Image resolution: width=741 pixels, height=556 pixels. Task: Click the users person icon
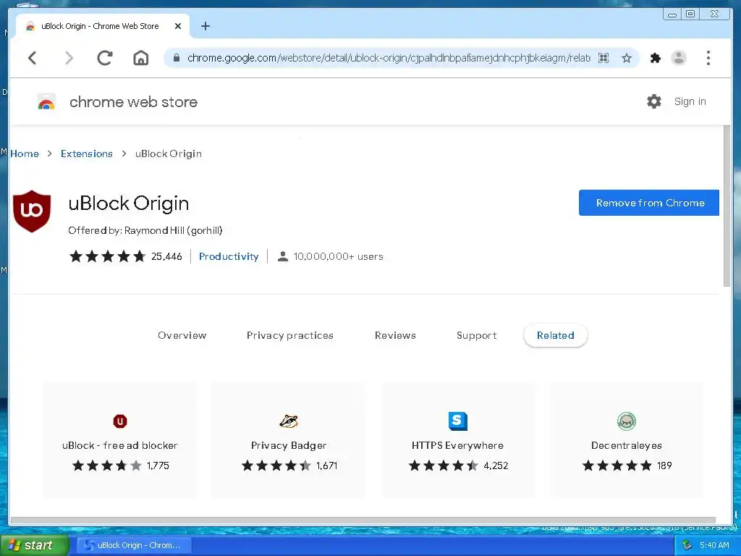tap(283, 256)
